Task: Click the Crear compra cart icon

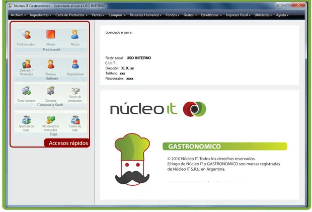Action: point(26,91)
